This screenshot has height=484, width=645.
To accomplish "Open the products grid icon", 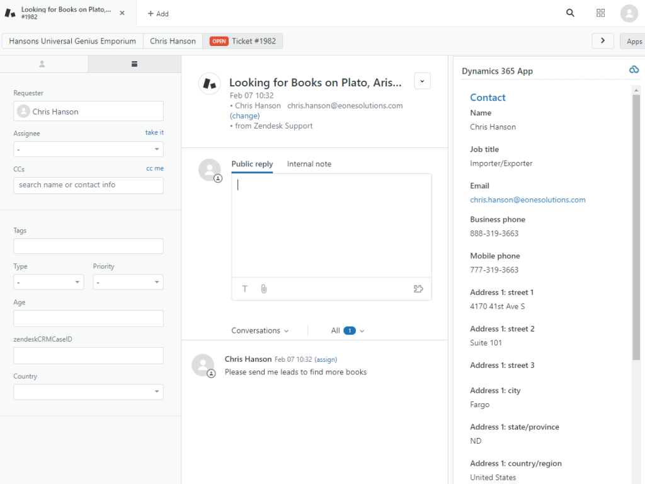I will 600,13.
